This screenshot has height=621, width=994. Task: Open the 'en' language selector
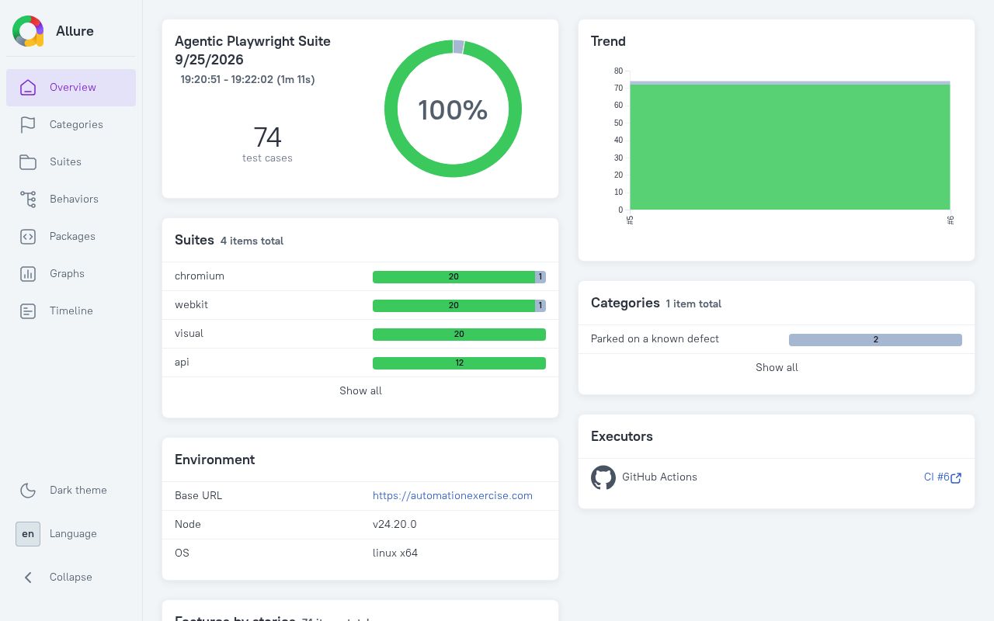tap(28, 533)
